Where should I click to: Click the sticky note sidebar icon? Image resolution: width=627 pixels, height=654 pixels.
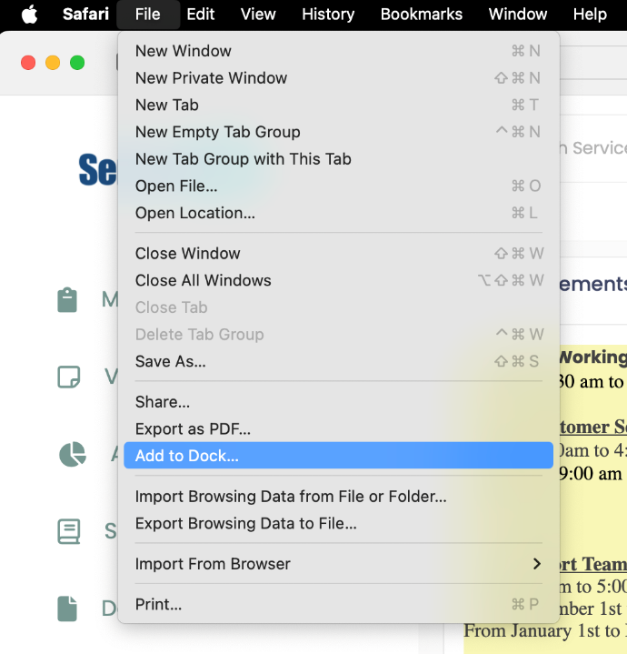click(x=68, y=377)
